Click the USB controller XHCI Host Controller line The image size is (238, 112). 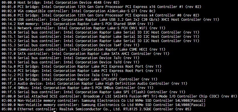click(x=111, y=20)
